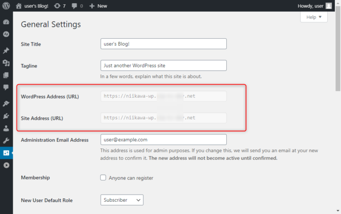341x214 pixels.
Task: Open the New content menu in the admin bar
Action: [98, 6]
